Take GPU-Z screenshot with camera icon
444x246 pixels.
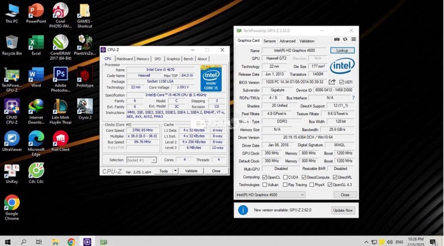[337, 39]
